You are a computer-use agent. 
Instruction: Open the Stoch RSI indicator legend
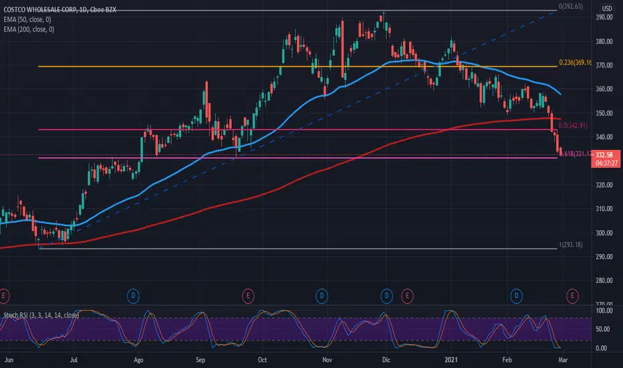coord(41,315)
